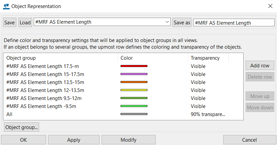
Task: Open the representation settings dropdown arrow
Action: (x=167, y=22)
